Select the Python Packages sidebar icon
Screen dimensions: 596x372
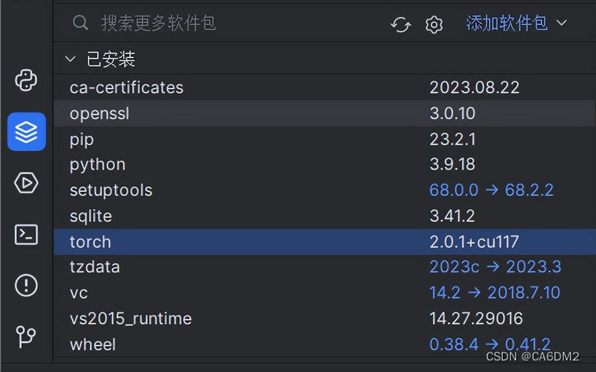26,131
